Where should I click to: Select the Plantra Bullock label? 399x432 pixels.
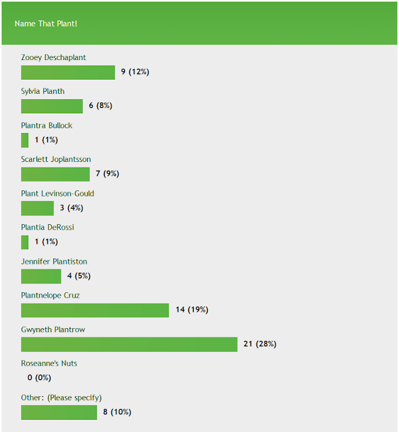[x=47, y=126]
